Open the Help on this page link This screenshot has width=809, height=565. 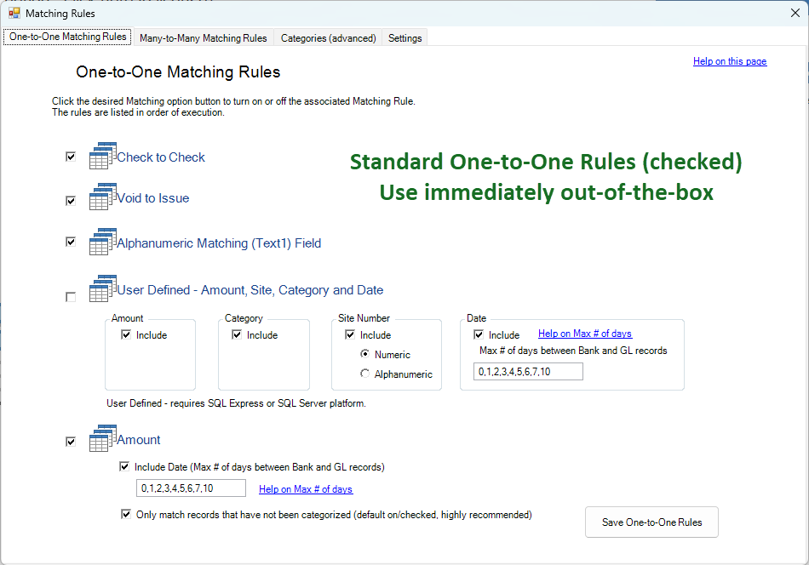click(x=729, y=61)
